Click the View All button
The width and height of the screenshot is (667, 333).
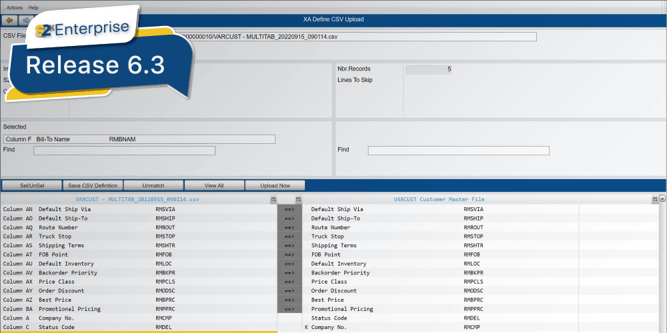click(x=214, y=186)
